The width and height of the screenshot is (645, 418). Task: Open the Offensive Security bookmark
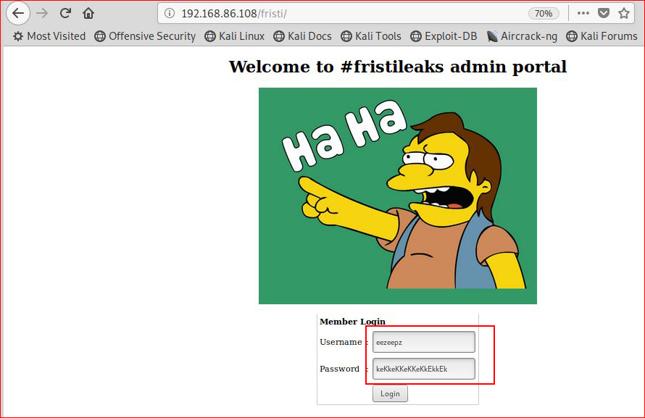145,36
